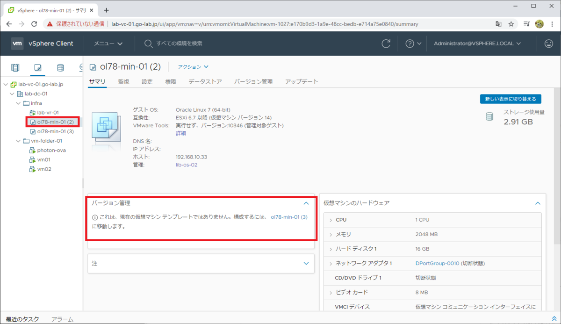Click the media control icon in Chrome toolbar
The image size is (561, 324).
[x=526, y=24]
